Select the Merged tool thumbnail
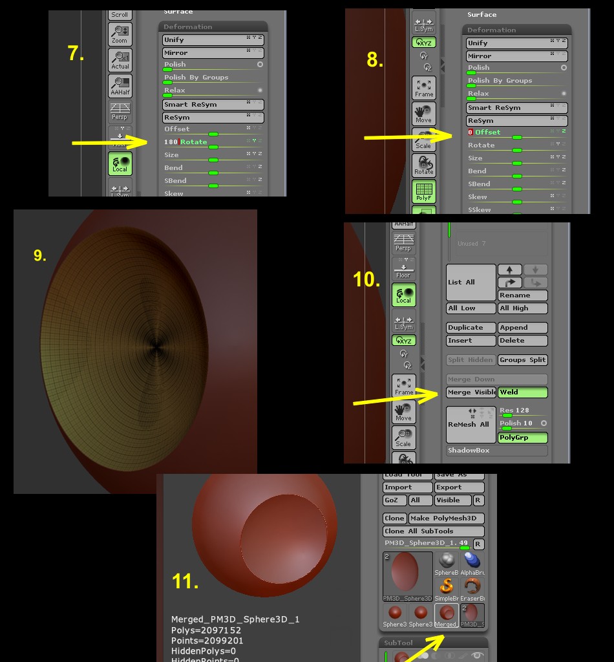Screen dimensions: 614x662 click(447, 615)
